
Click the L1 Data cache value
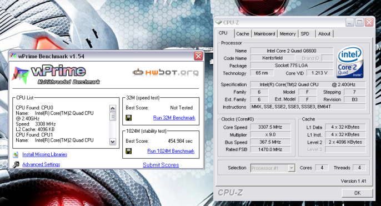pos(345,127)
